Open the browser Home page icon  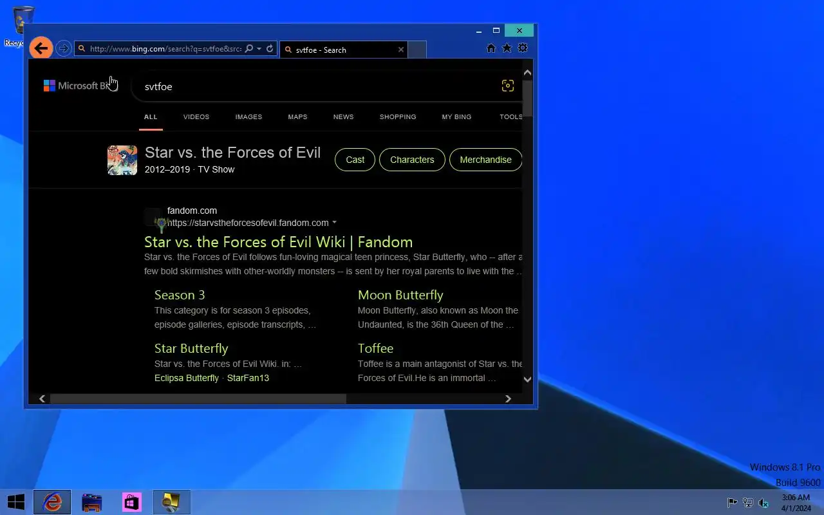pyautogui.click(x=491, y=48)
